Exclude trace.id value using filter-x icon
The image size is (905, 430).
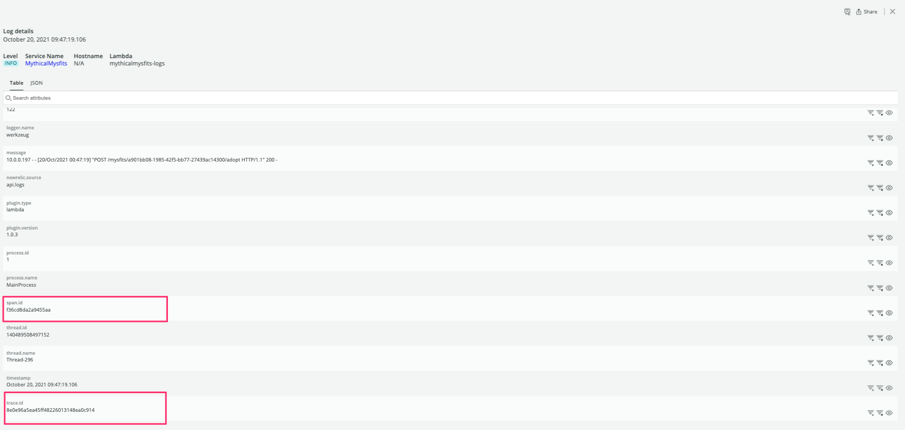coord(880,413)
